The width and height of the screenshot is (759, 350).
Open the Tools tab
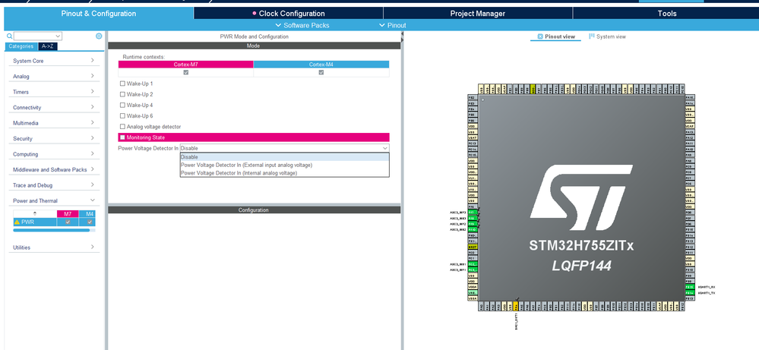click(x=666, y=14)
